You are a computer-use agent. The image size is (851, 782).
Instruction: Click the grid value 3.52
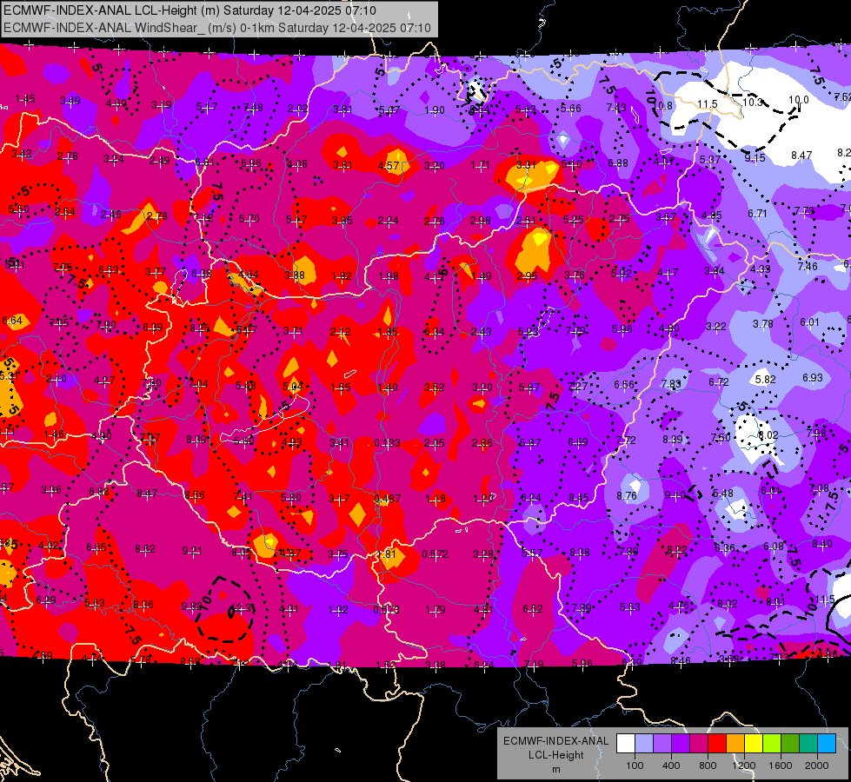coord(434,387)
